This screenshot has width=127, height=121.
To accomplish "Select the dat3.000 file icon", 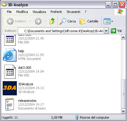I will [10, 72].
